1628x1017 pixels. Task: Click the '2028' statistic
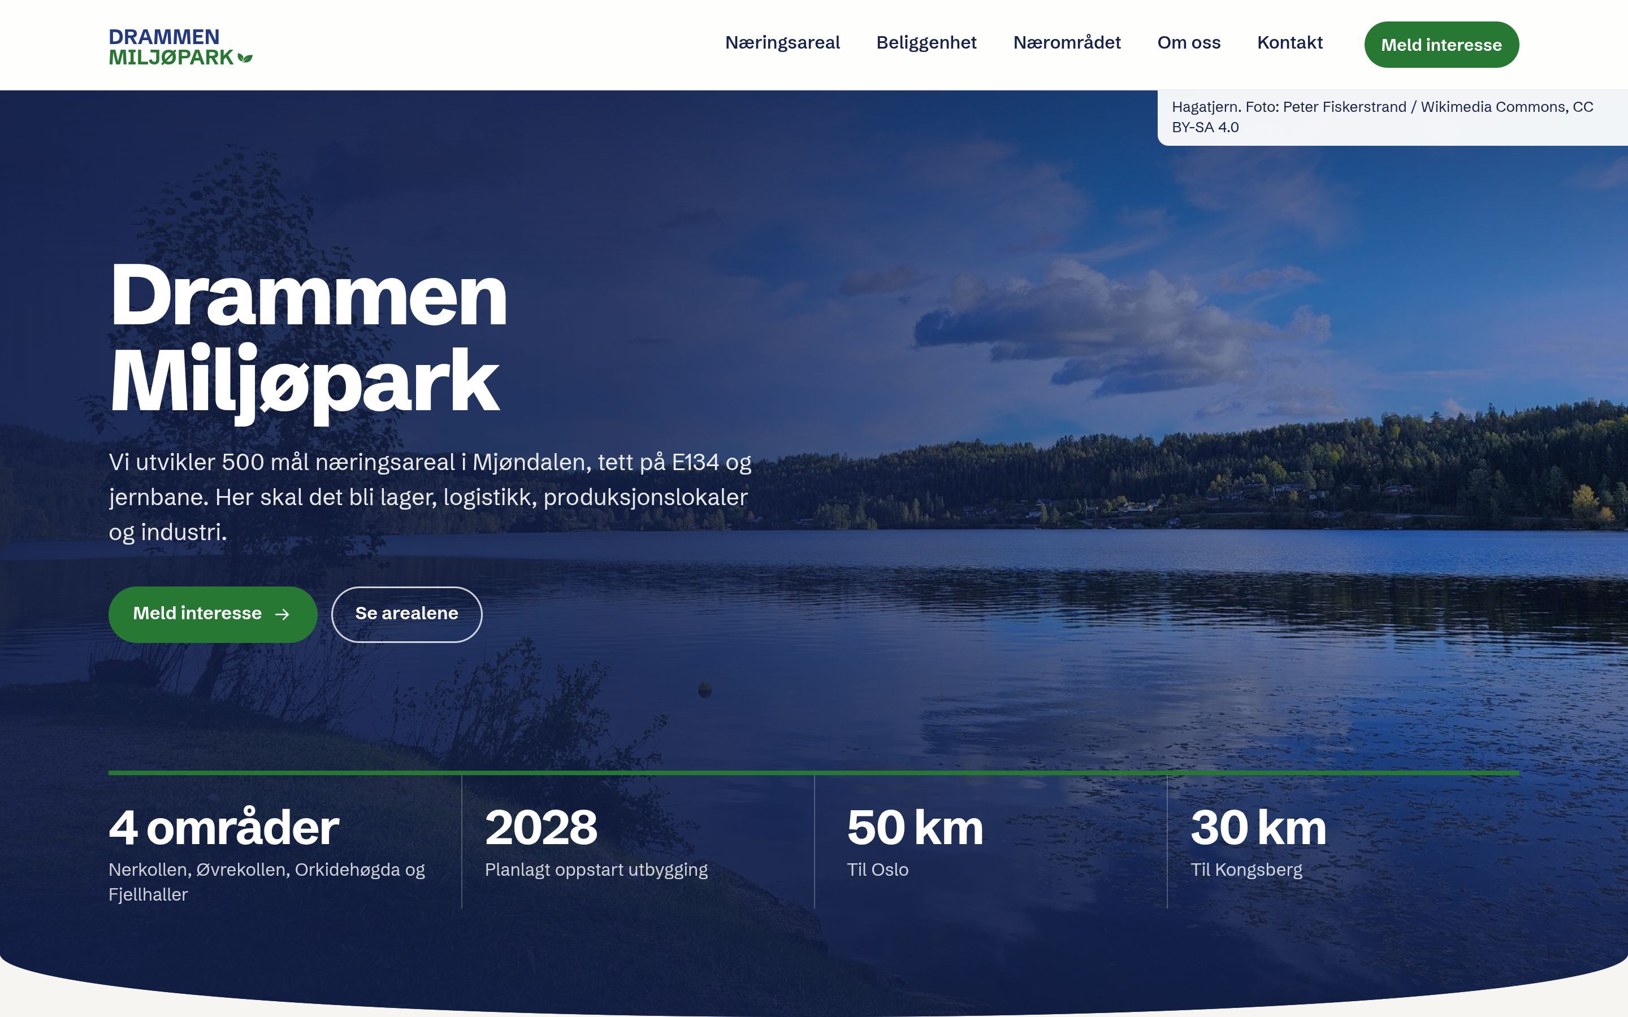[541, 827]
